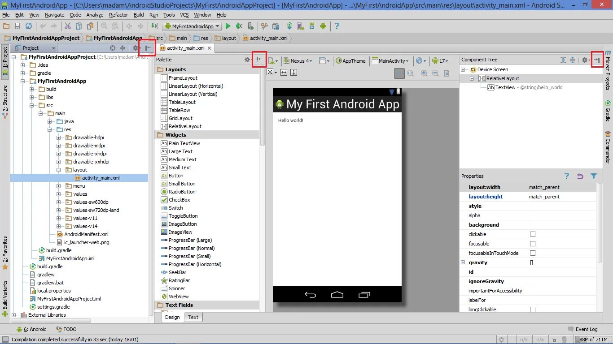The height and width of the screenshot is (344, 613).
Task: Click the Cut scissors icon
Action: coord(68,26)
